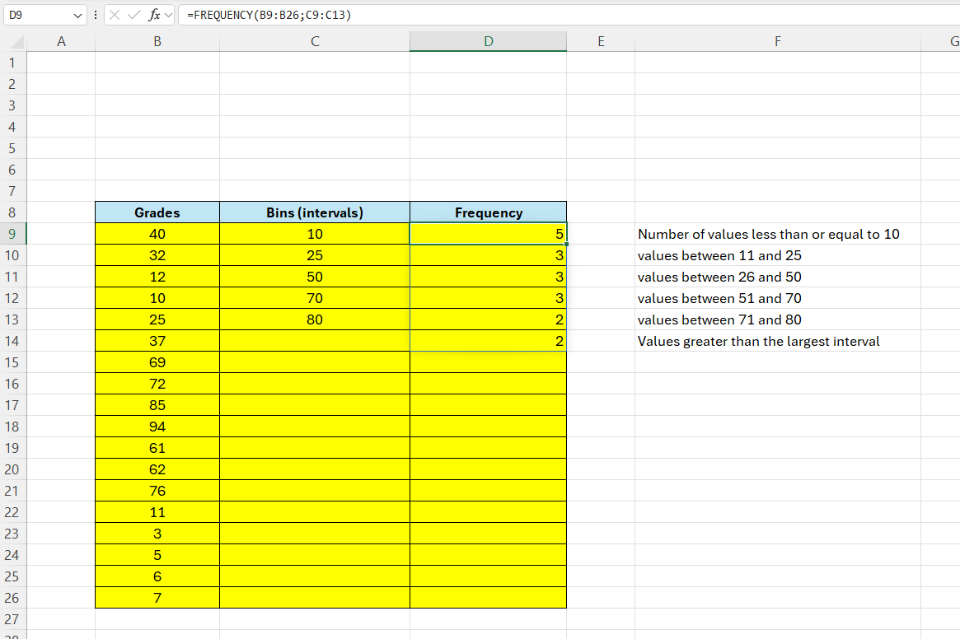
Task: Click the vertical ellipsis next to the Name Box
Action: point(96,15)
